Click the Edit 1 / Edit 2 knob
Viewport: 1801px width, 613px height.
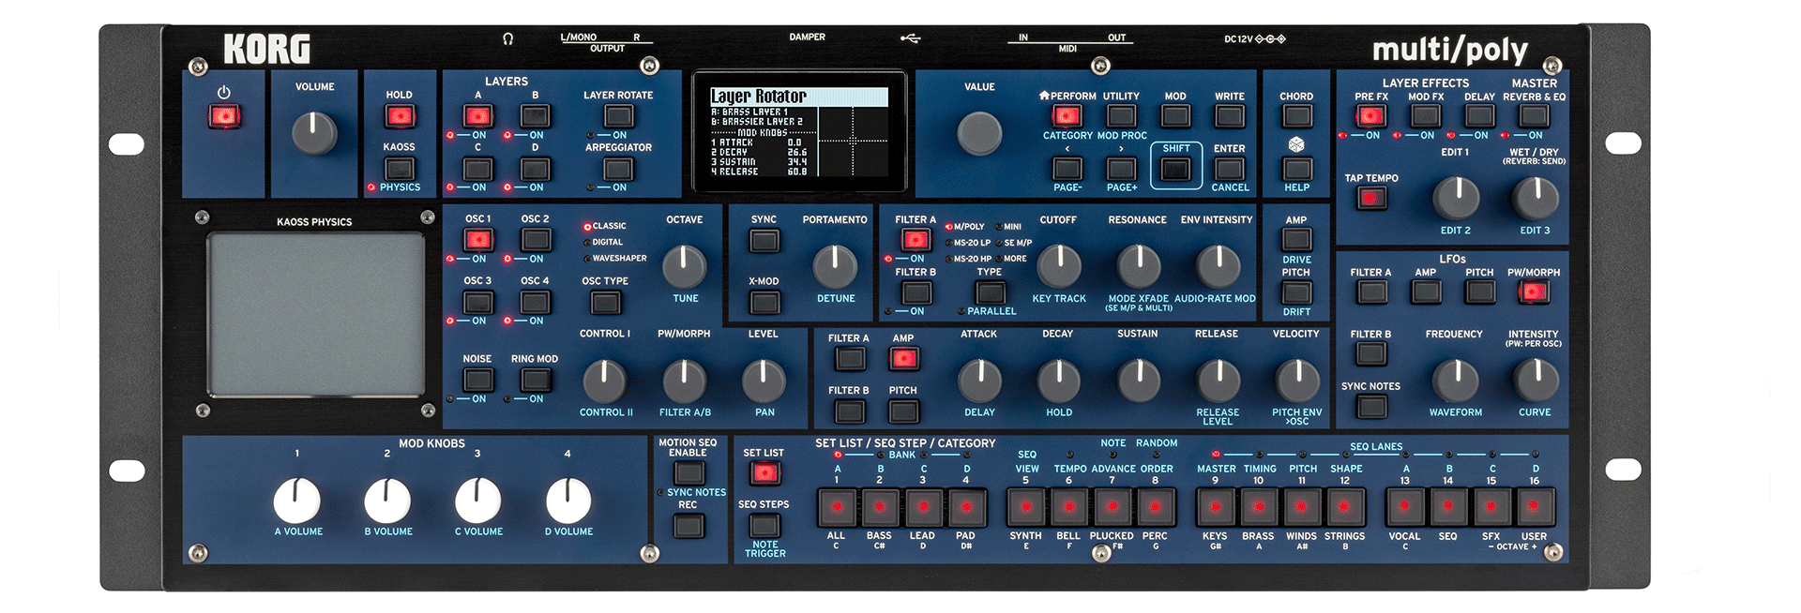tap(1455, 199)
